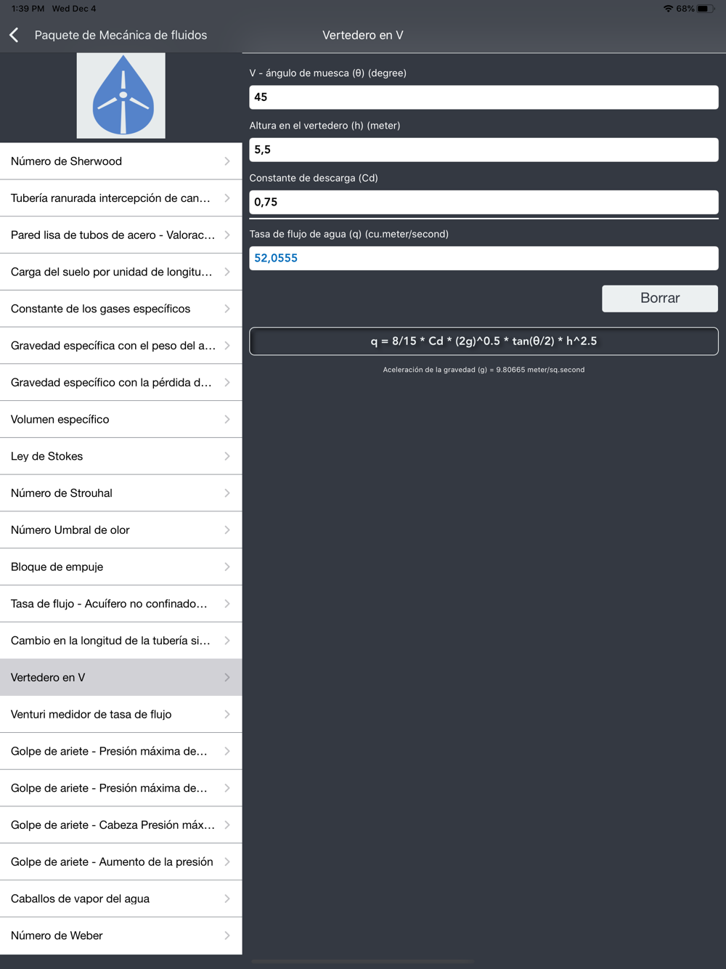The width and height of the screenshot is (726, 969).
Task: Tap chevron next to Número de Strouhal
Action: (227, 493)
